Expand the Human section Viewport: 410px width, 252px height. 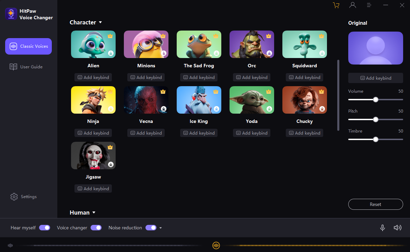94,213
